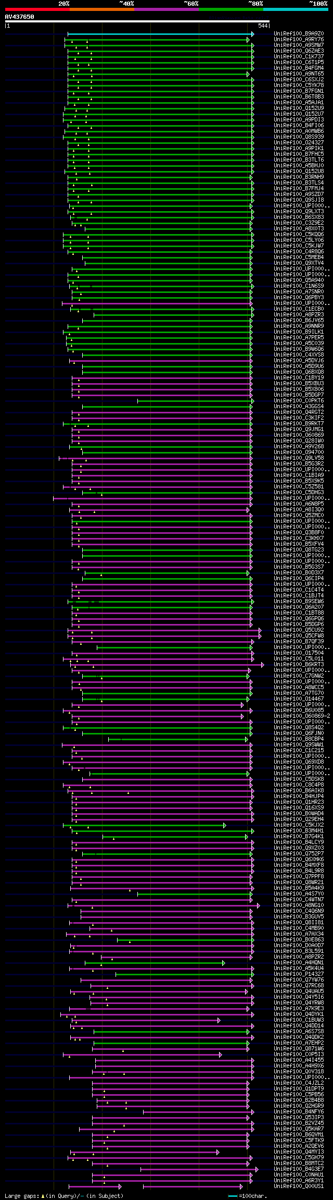Select the UniRef100_Q5CU92 label

click(299, 630)
